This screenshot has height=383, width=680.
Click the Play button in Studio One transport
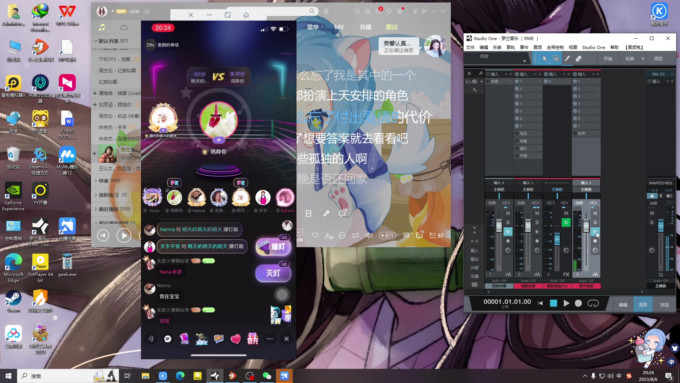point(566,303)
